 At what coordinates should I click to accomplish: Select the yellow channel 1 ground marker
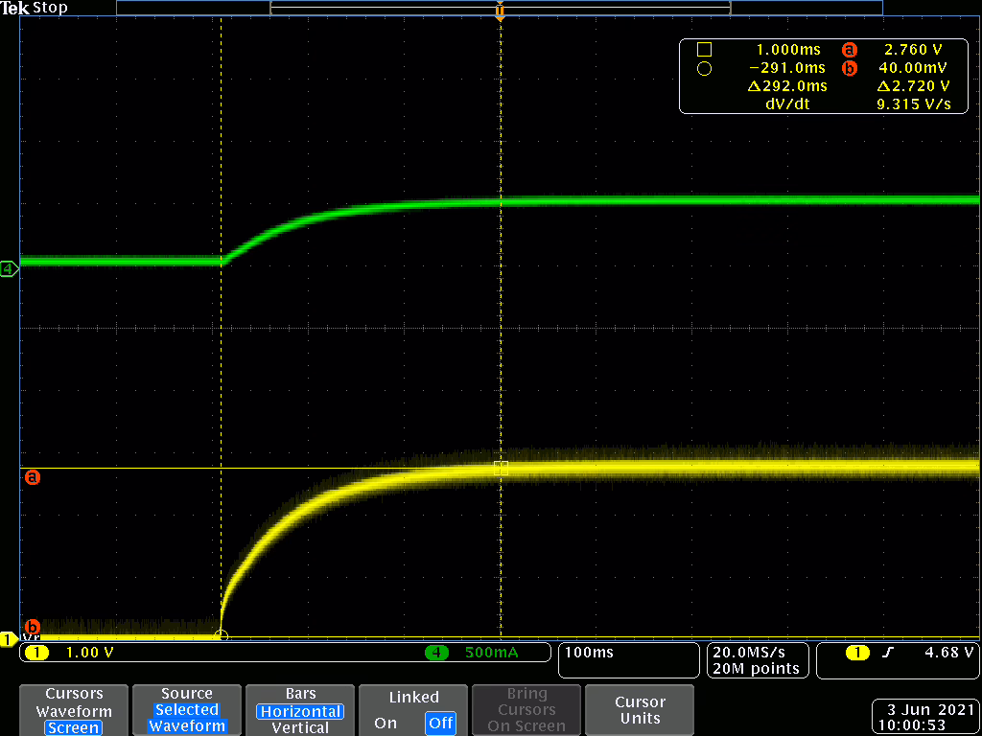[9, 639]
